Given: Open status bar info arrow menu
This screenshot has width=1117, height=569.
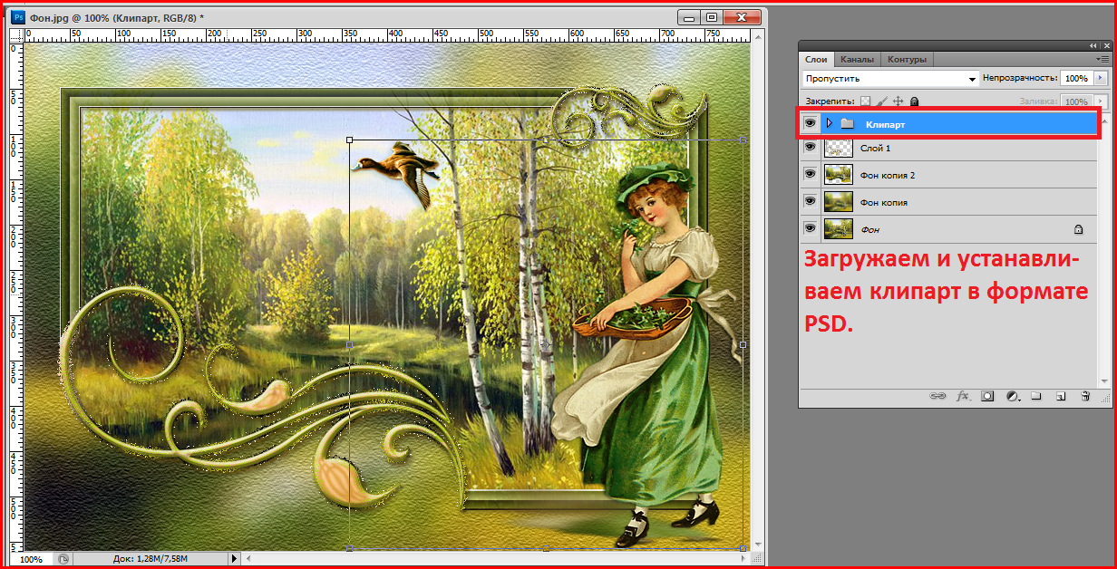Looking at the screenshot, I should click(234, 559).
